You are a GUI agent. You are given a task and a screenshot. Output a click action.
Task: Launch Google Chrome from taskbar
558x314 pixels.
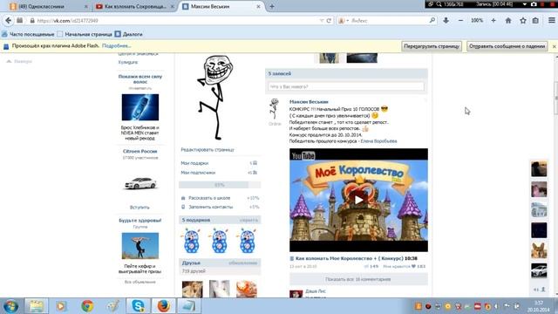[x=87, y=306]
